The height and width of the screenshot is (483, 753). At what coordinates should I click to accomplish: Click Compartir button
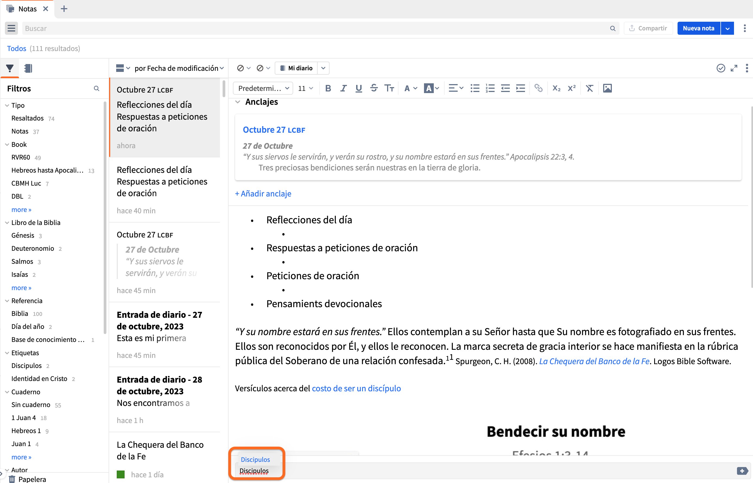(x=648, y=28)
